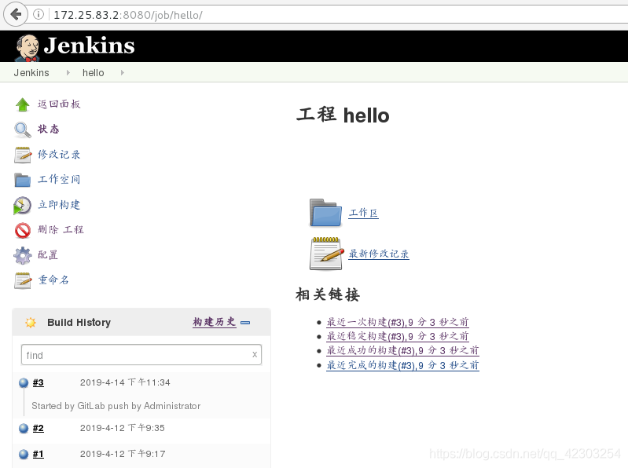
Task: Click the blue status ball of build #2
Action: (x=24, y=429)
